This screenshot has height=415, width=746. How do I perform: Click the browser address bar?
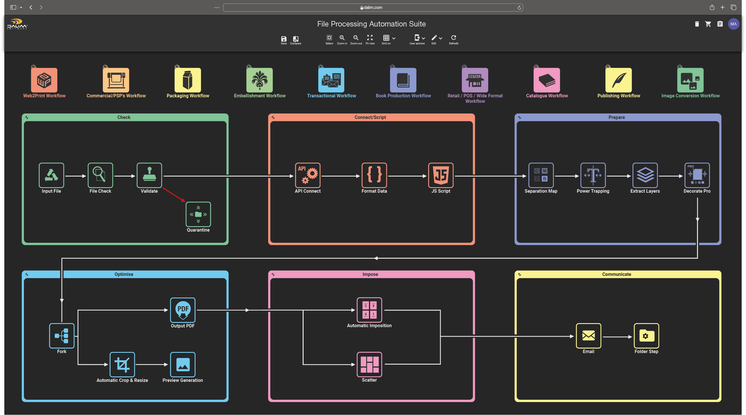click(x=373, y=7)
